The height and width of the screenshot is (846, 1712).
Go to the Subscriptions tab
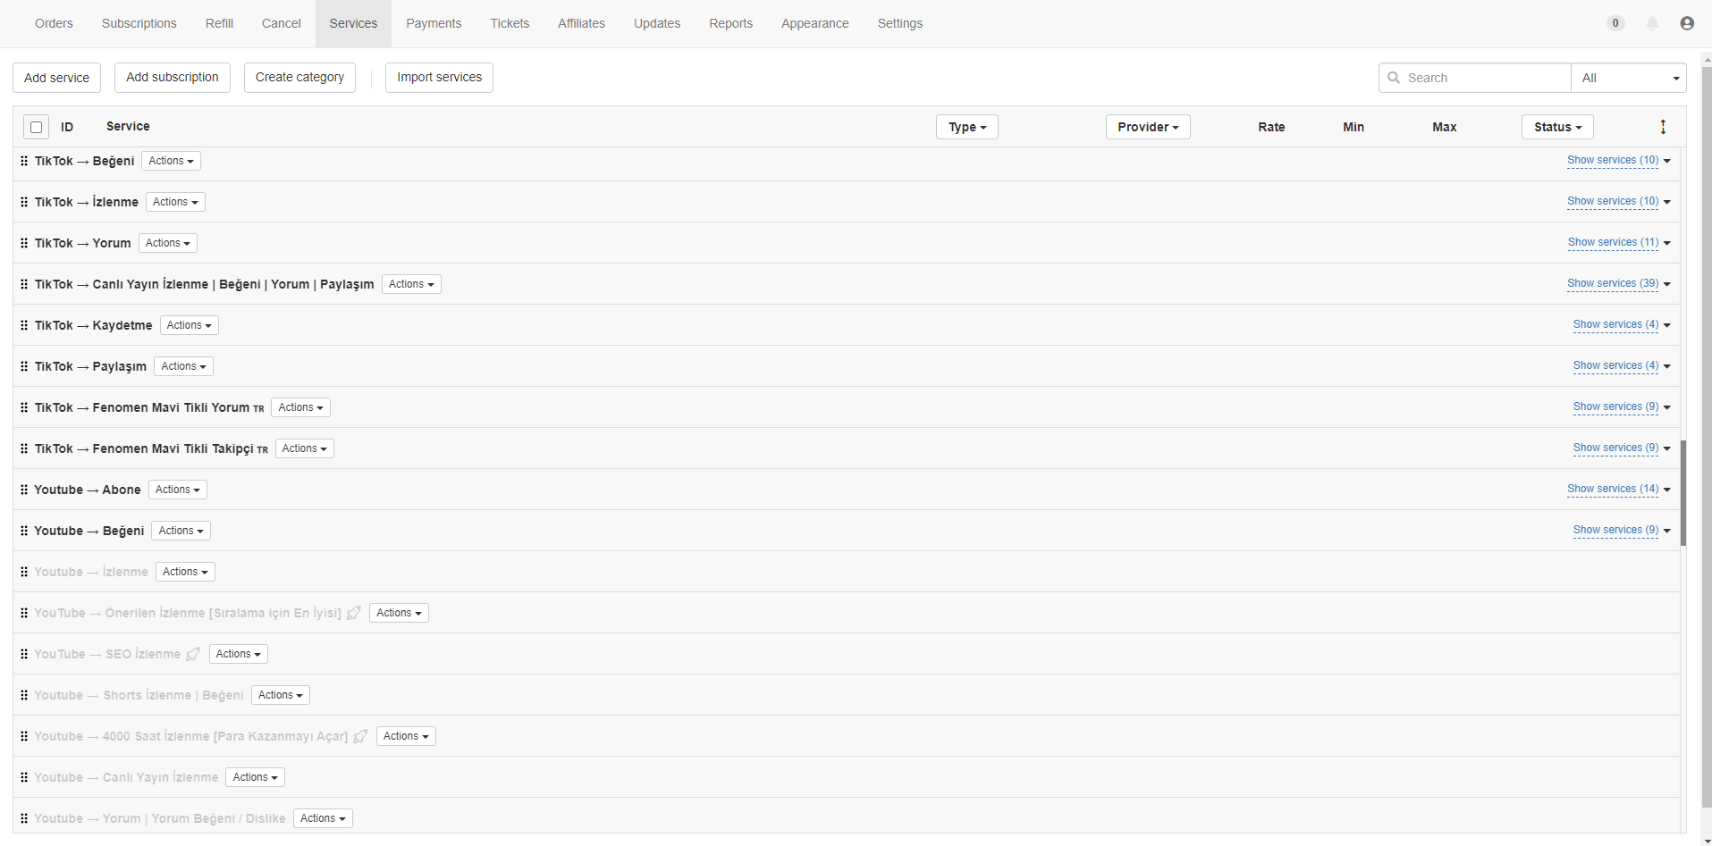point(139,23)
